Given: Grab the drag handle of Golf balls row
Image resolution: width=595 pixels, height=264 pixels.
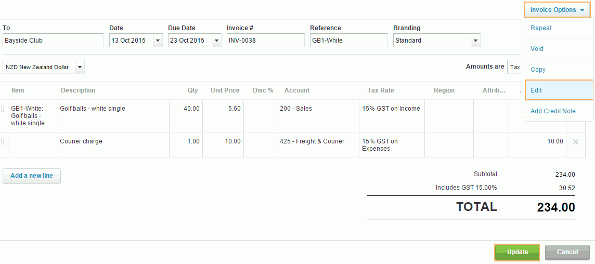Looking at the screenshot, I should [x=3, y=109].
